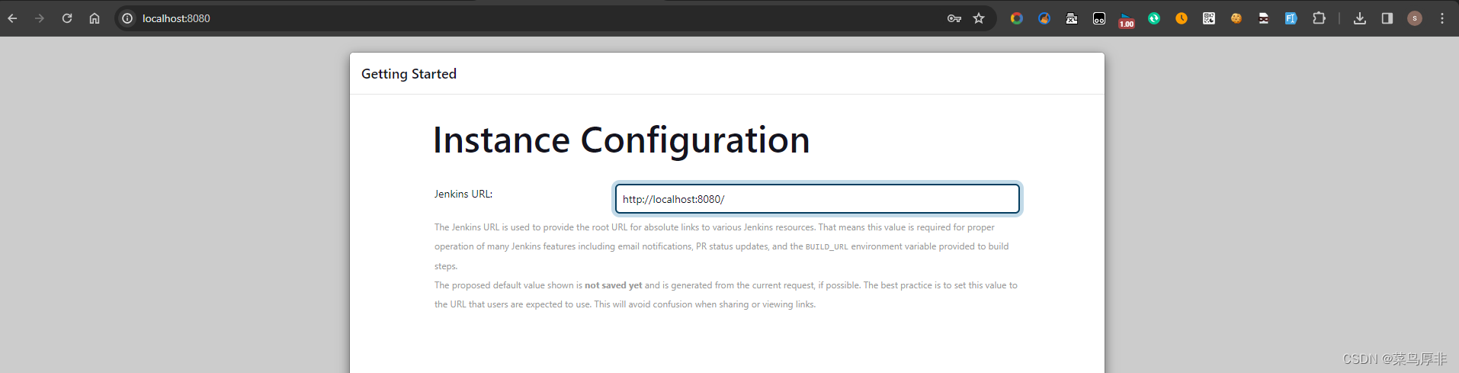This screenshot has width=1459, height=373.
Task: Open the saved passwords key icon
Action: pyautogui.click(x=954, y=18)
